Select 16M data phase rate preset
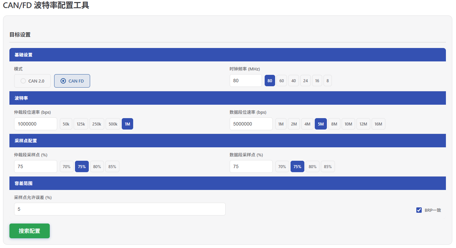The image size is (456, 248). coord(378,124)
